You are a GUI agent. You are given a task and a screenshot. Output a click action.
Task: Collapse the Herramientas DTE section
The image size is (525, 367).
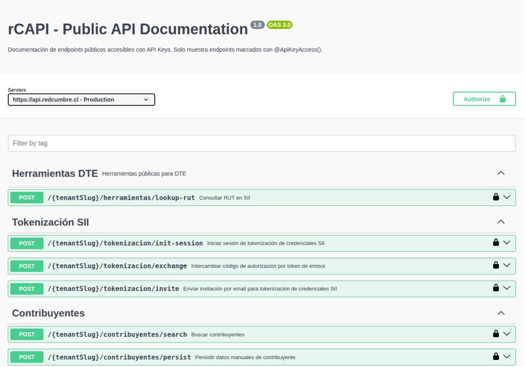point(501,173)
